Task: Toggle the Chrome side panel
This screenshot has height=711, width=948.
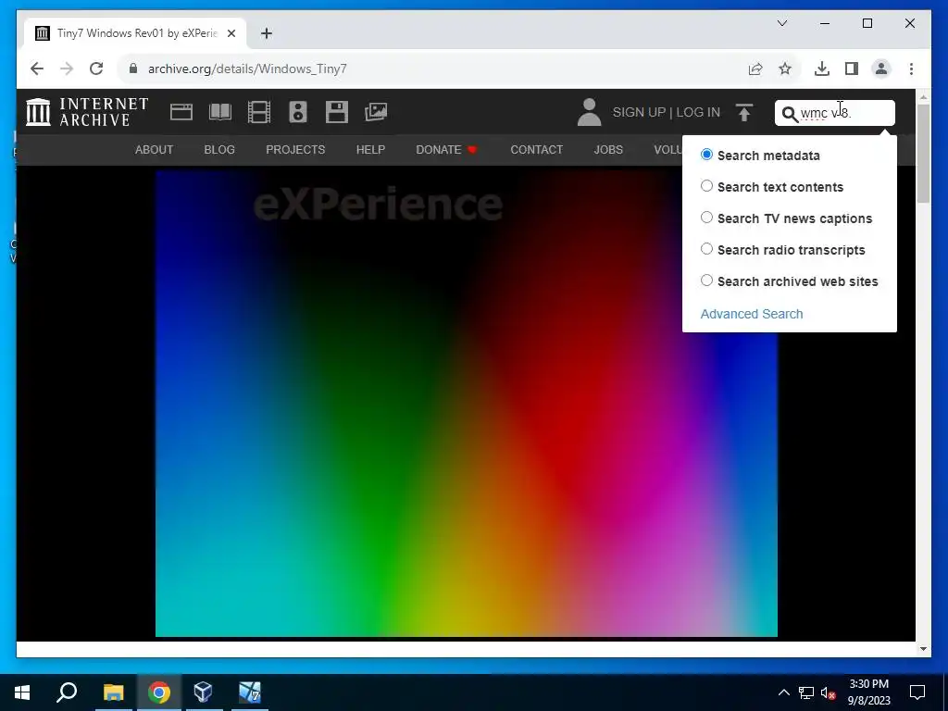Action: click(852, 69)
